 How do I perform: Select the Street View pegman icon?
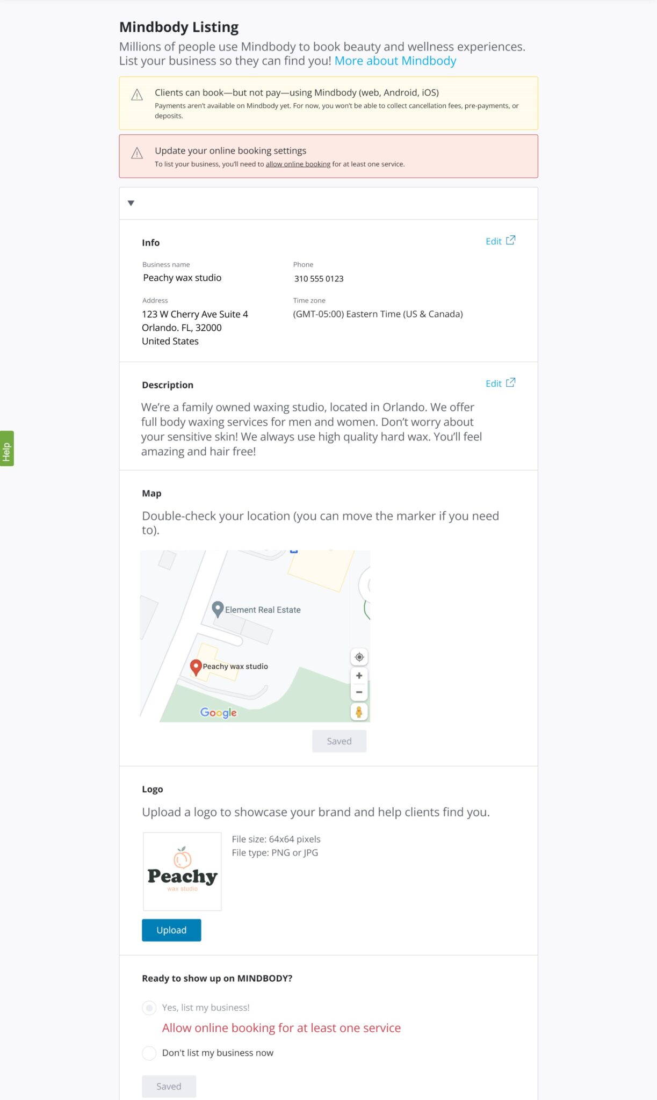click(x=359, y=712)
